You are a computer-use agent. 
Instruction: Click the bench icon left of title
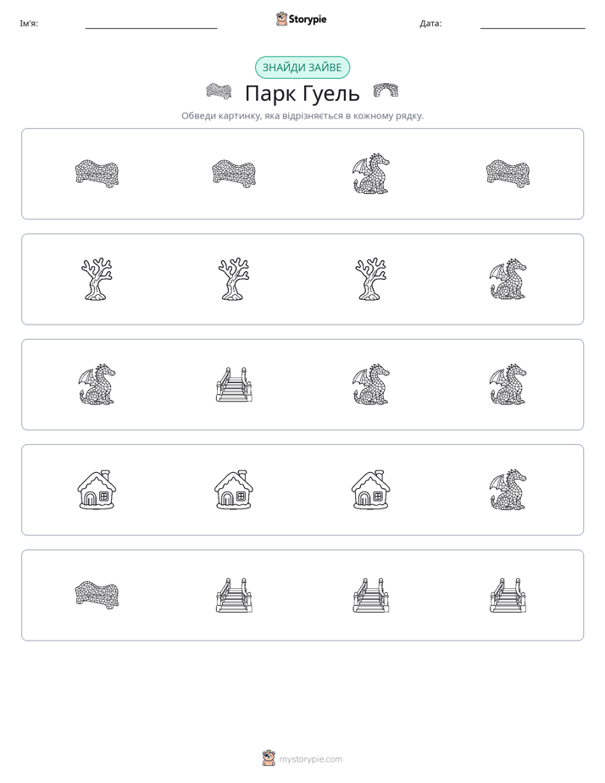pyautogui.click(x=219, y=92)
